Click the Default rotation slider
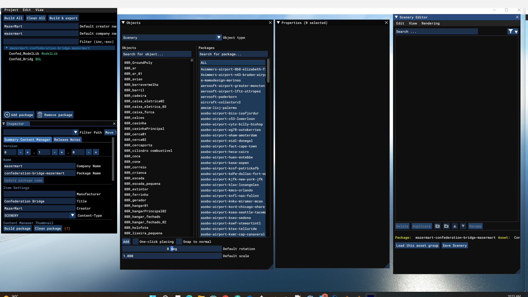528x297 pixels. click(x=172, y=249)
